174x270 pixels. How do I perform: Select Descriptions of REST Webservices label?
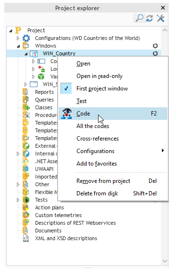tap(75, 223)
